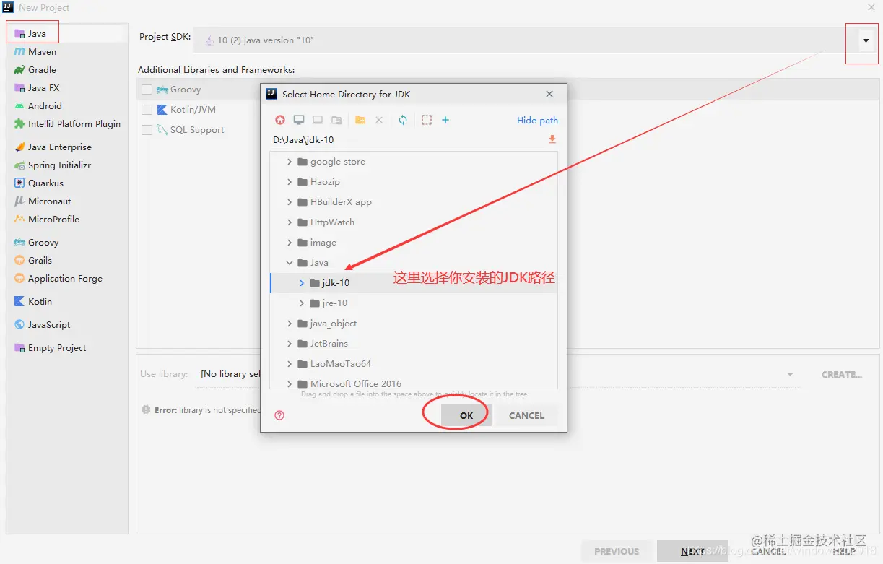Expand the HttpWatch folder
The image size is (883, 564).
pyautogui.click(x=290, y=222)
